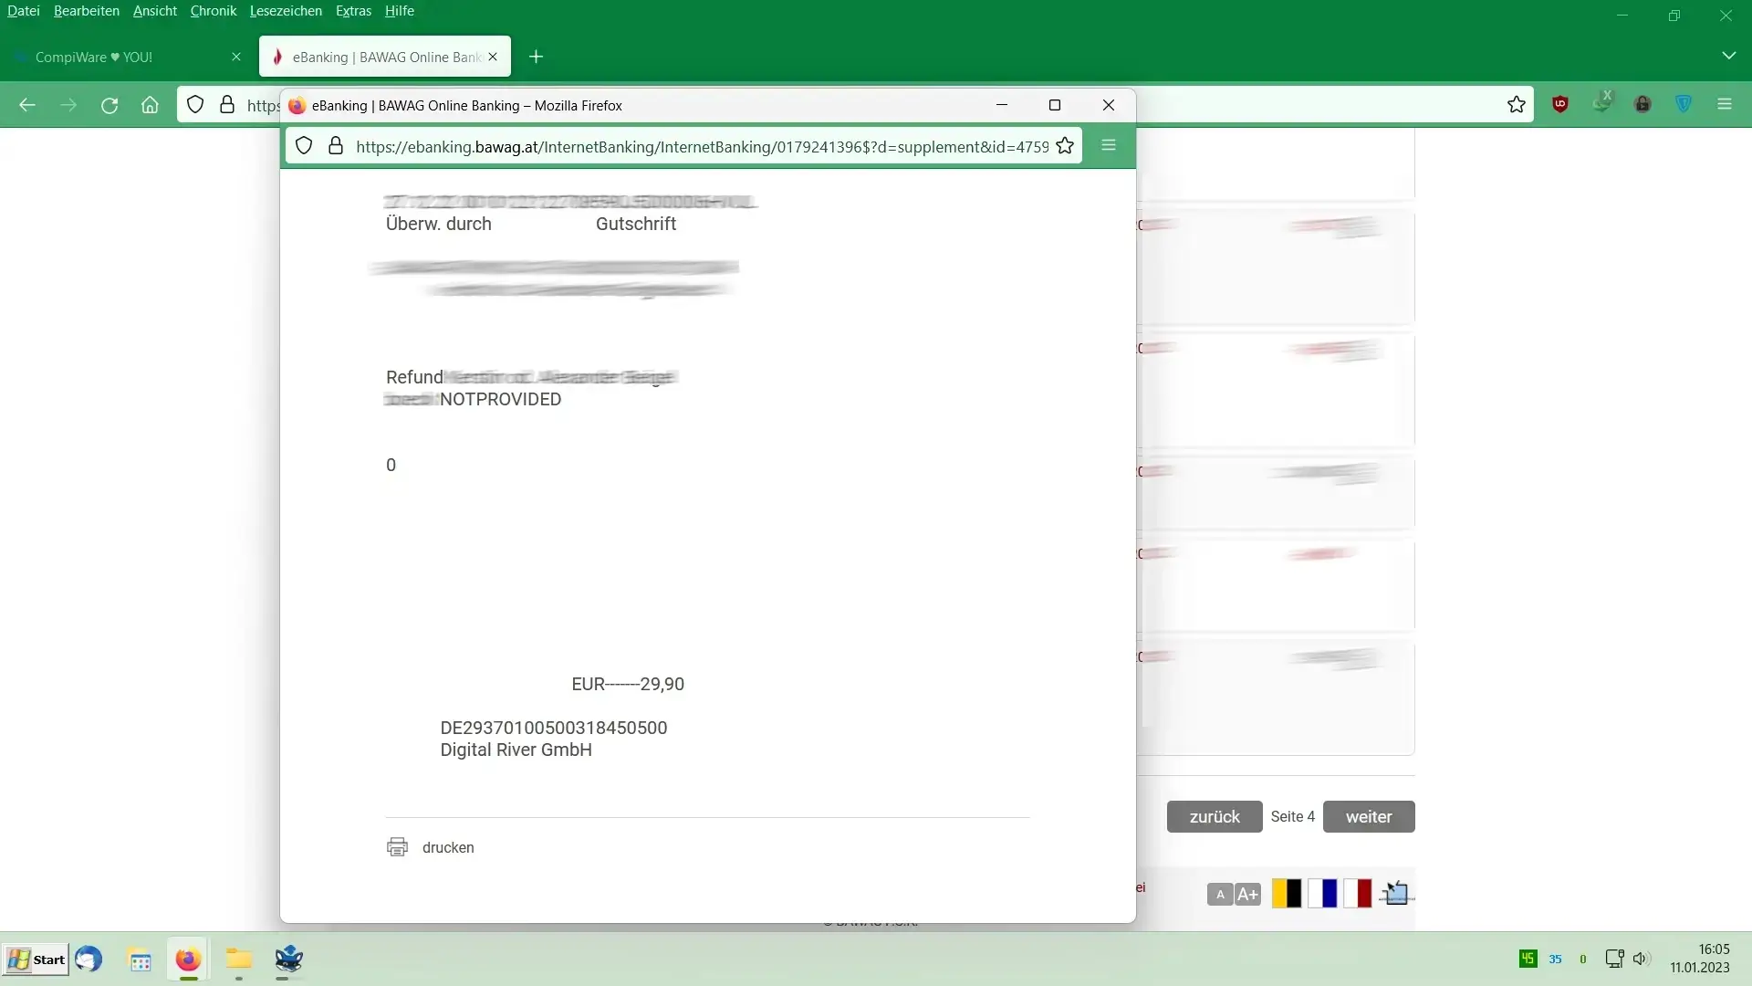Open the Ansicht menu
Screen dimensions: 1752x986
coord(155,11)
